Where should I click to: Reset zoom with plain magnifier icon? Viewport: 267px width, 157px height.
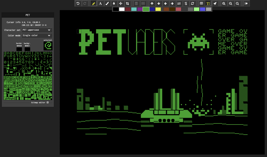(237, 3)
